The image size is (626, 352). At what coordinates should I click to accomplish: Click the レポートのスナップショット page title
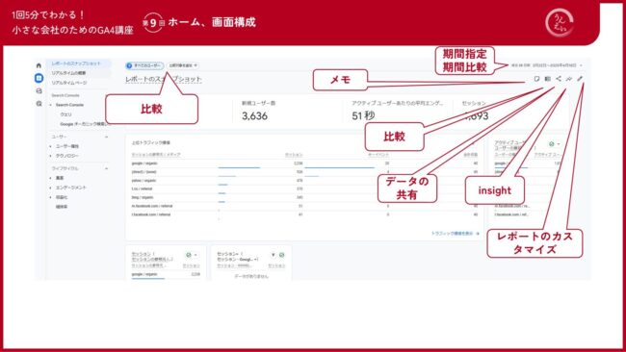pyautogui.click(x=164, y=79)
